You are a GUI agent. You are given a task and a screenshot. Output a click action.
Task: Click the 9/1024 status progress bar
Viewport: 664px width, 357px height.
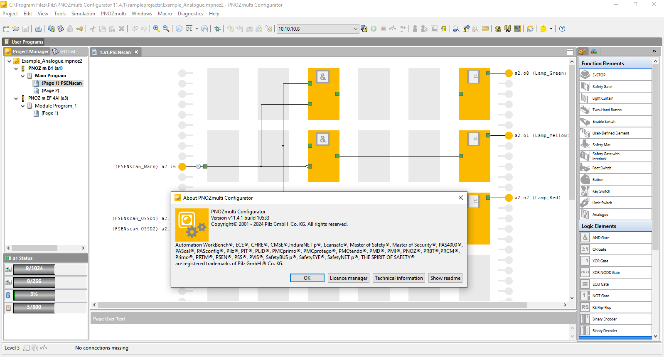(34, 269)
